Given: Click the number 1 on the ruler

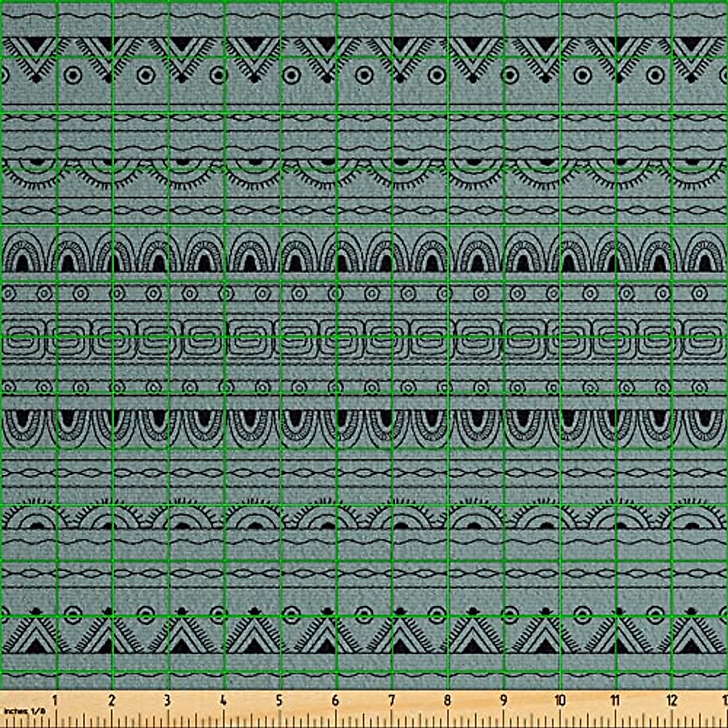Looking at the screenshot, I should pyautogui.click(x=55, y=700).
